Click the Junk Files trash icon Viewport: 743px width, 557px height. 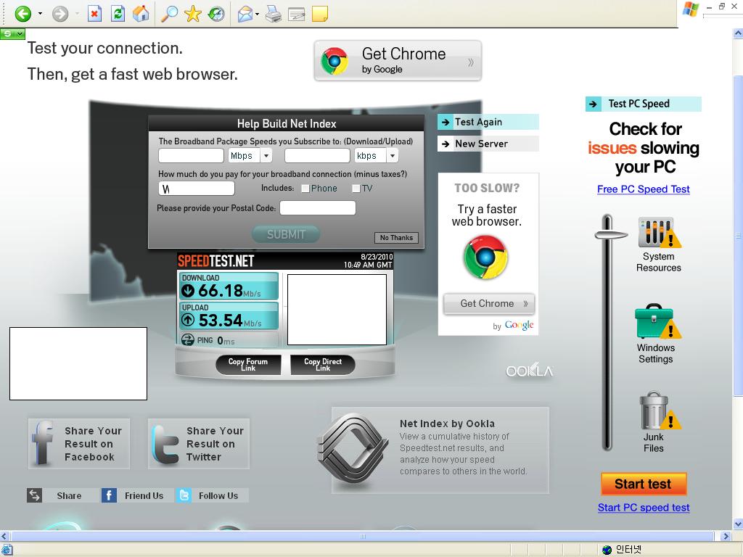660,410
